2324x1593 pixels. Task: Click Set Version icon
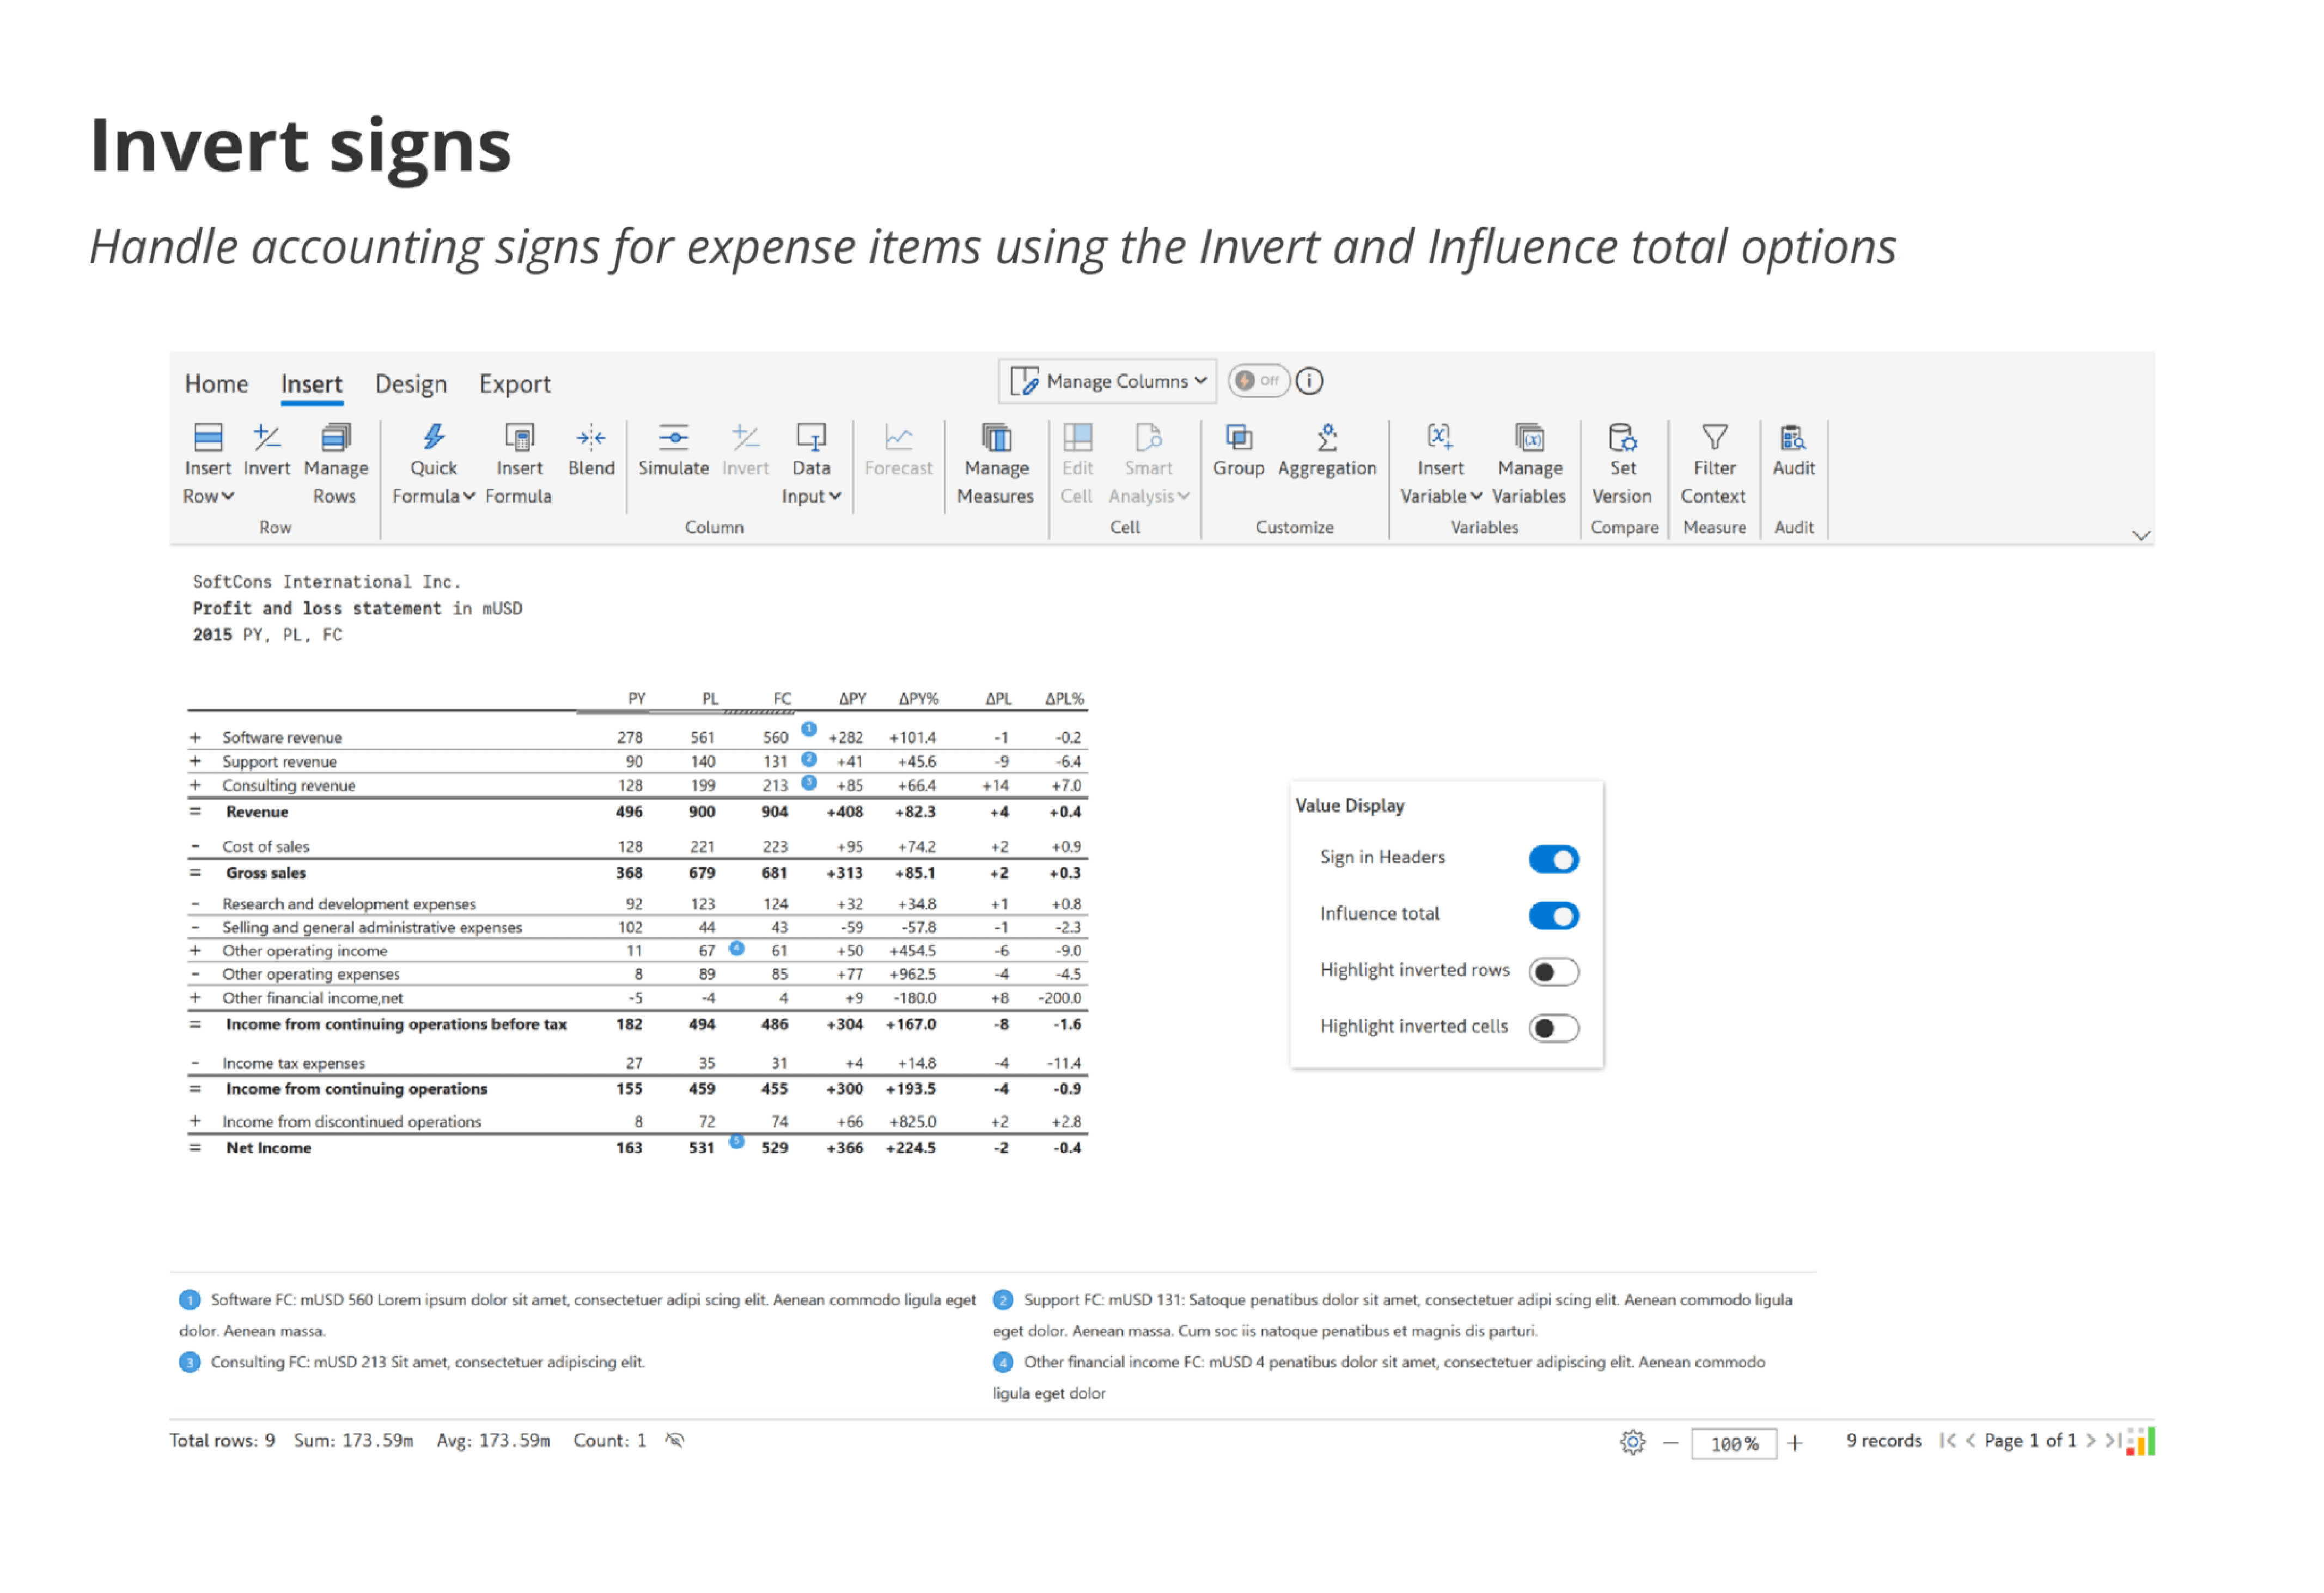pos(1622,438)
